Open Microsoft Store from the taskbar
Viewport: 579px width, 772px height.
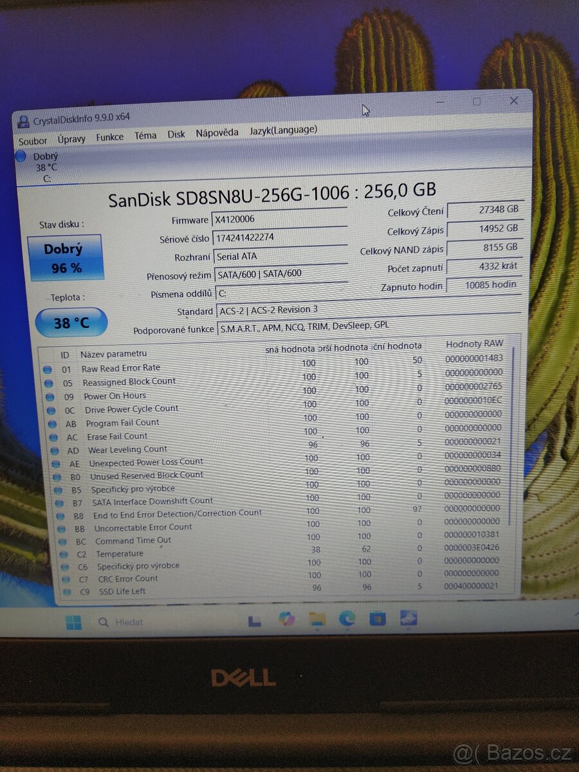(378, 619)
